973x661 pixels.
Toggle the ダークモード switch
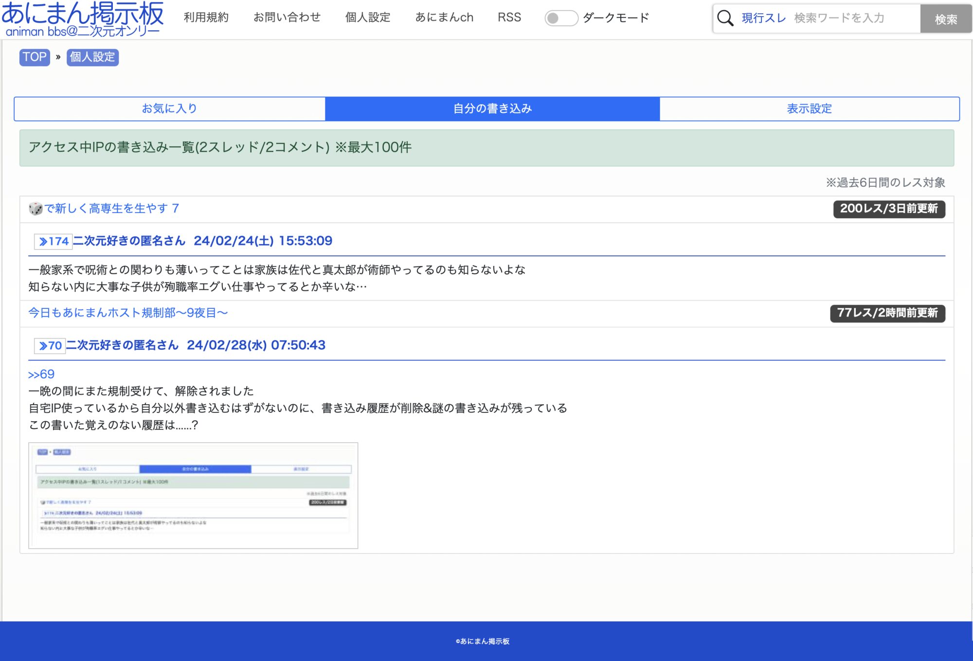click(560, 18)
